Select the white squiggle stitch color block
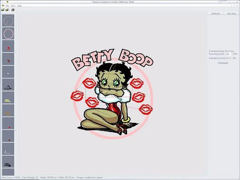 [x=8, y=149]
